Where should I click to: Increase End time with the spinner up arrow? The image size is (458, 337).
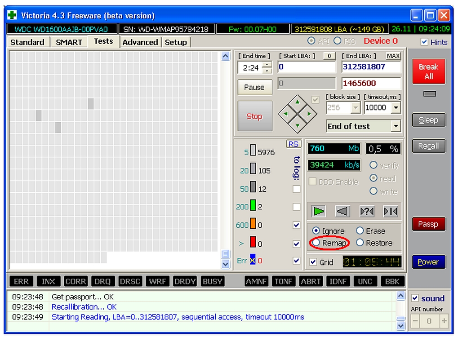(x=267, y=65)
